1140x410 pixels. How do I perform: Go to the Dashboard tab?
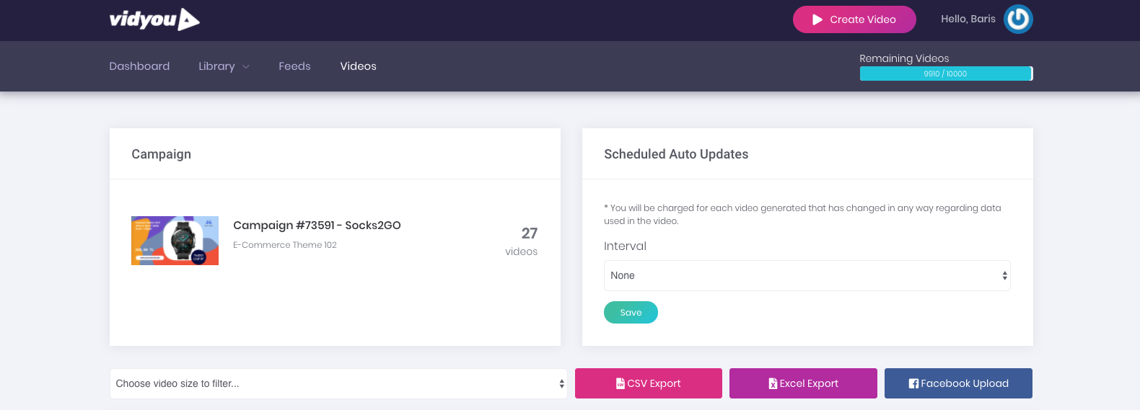(x=139, y=66)
